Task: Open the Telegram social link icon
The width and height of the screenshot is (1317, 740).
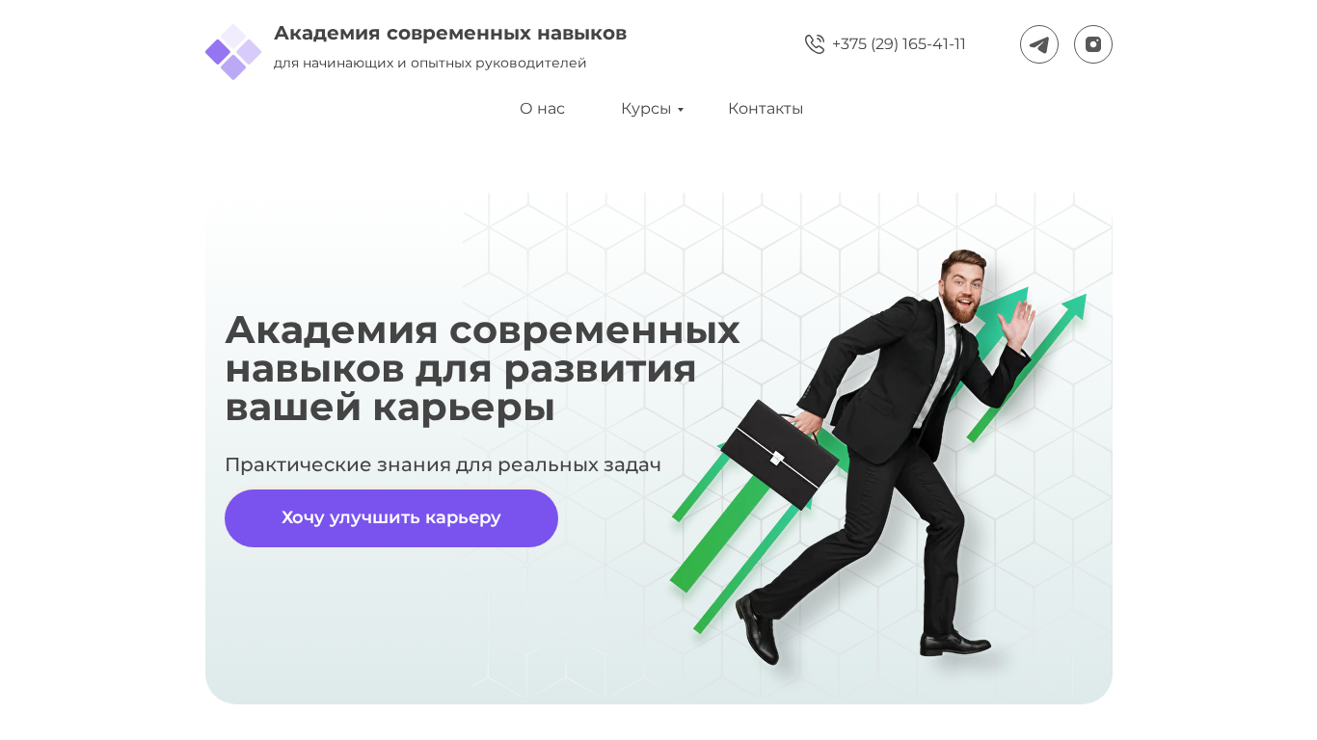Action: (1039, 44)
